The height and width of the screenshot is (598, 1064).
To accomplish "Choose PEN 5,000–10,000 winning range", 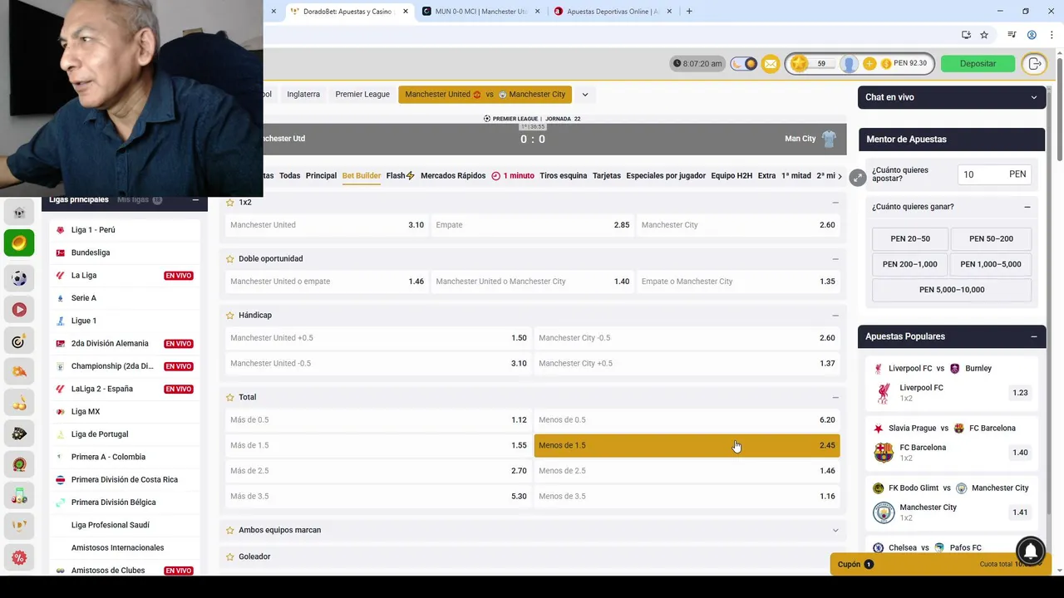I will pyautogui.click(x=952, y=290).
